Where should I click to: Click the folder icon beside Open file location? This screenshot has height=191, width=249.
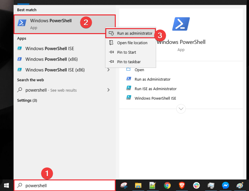pos(111,43)
